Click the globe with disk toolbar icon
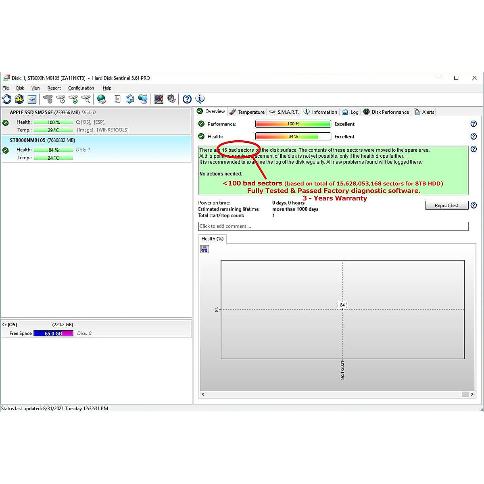This screenshot has width=484, height=484. click(102, 99)
